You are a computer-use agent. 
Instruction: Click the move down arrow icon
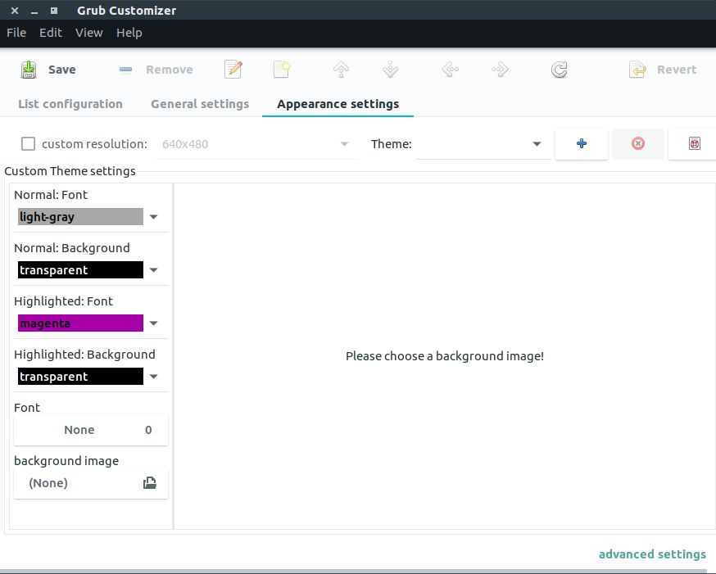(x=391, y=70)
